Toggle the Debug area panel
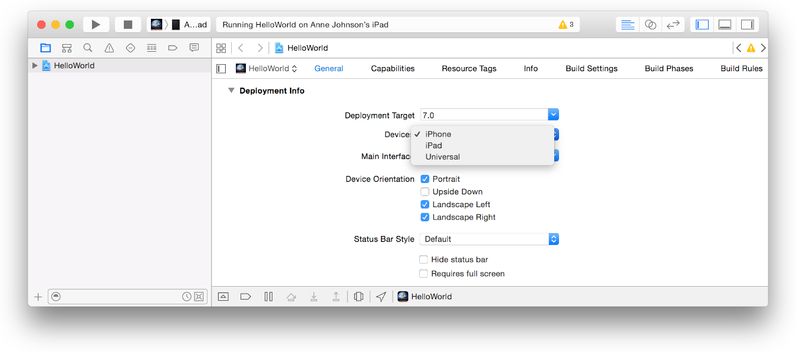This screenshot has width=796, height=352. (725, 25)
